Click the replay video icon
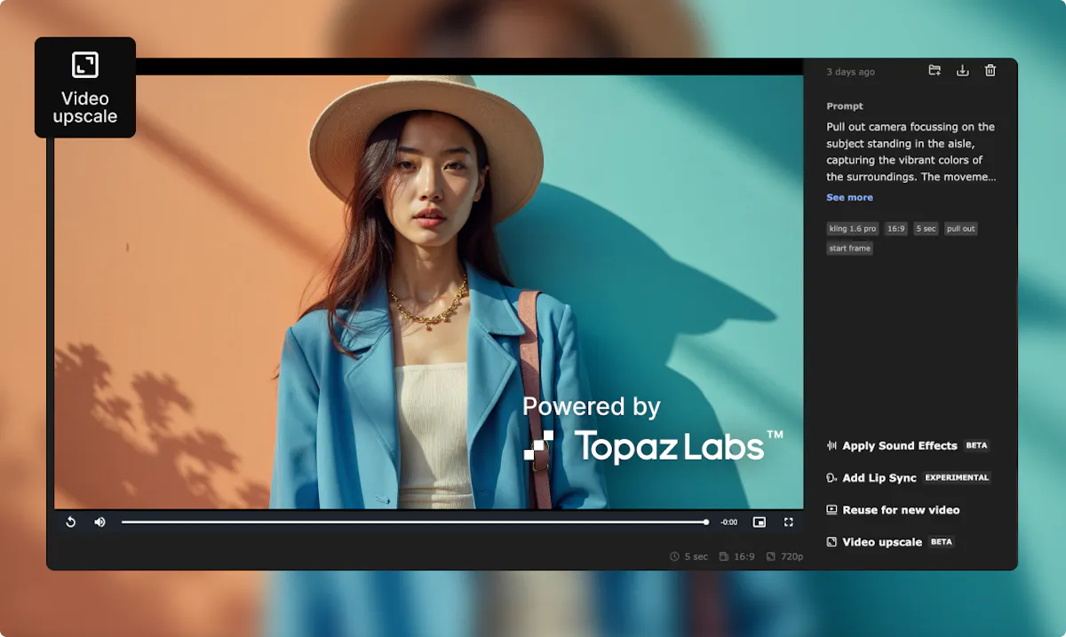1066x637 pixels. point(71,523)
